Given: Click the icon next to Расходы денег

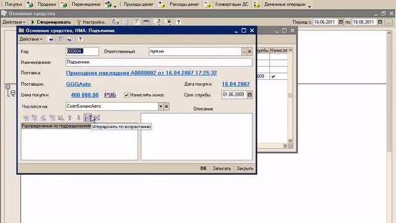Looking at the screenshot, I should pyautogui.click(x=207, y=4).
